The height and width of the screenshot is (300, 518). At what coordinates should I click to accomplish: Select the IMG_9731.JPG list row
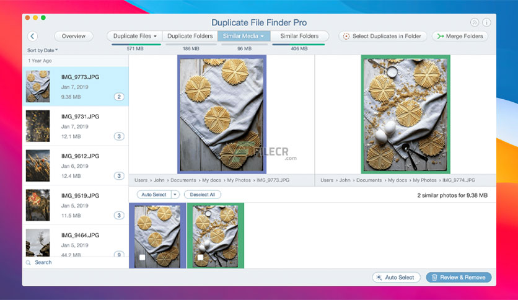76,126
